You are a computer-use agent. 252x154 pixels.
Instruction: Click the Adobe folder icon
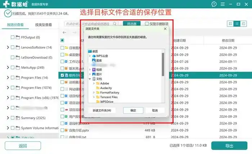[98, 83]
